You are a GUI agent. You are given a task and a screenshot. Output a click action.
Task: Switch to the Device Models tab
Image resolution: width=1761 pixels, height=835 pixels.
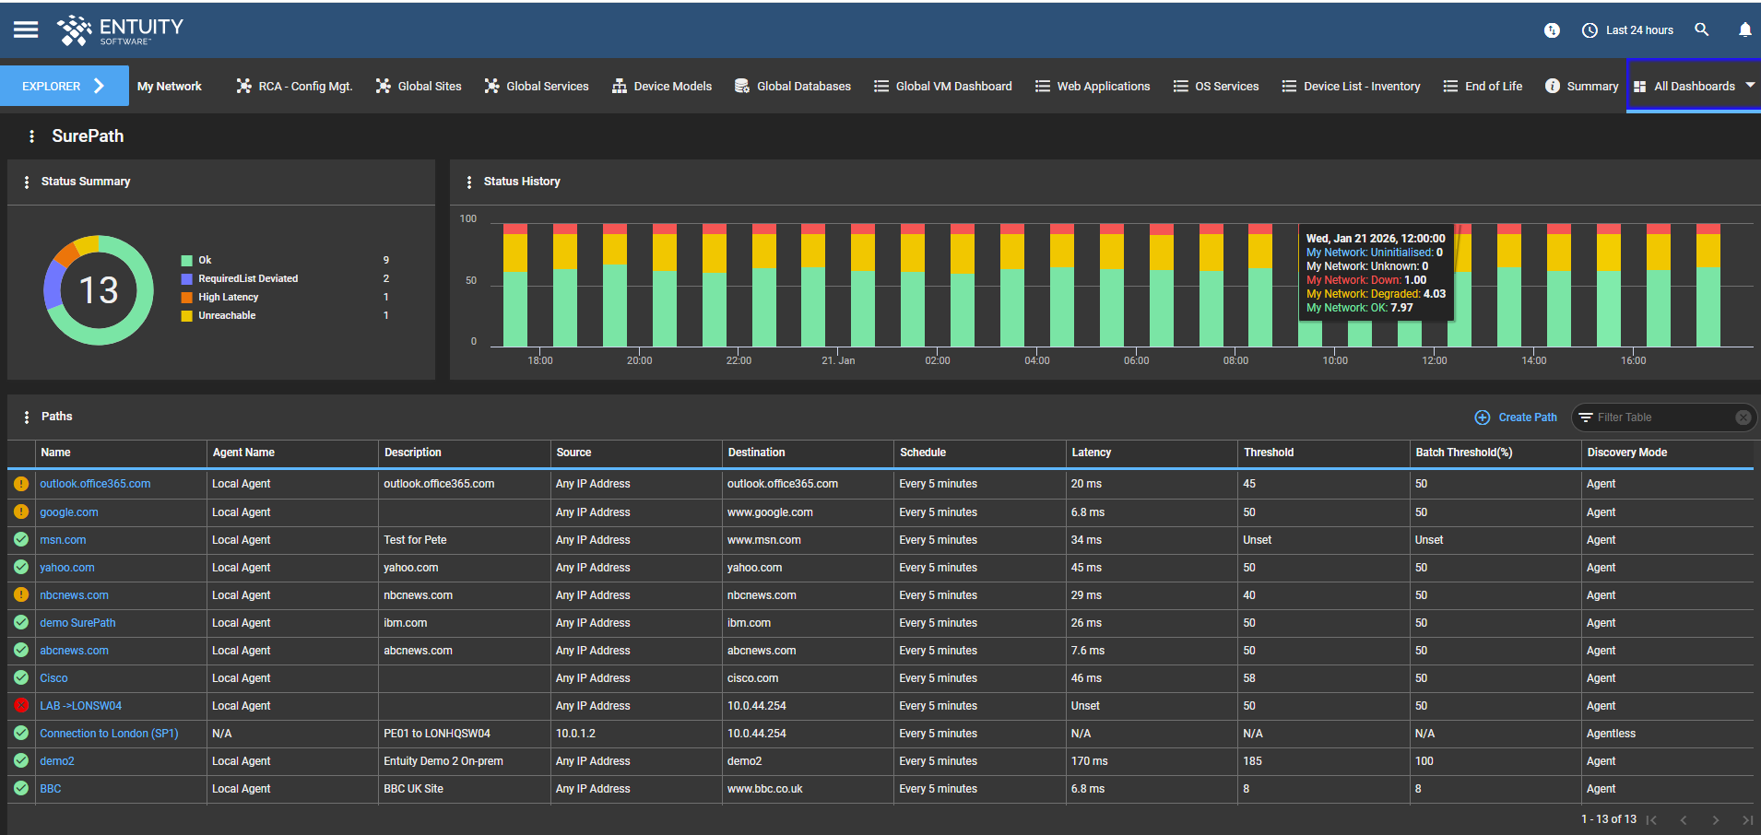[x=662, y=86]
